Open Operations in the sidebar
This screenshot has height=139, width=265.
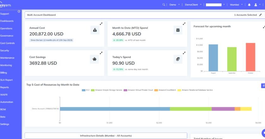coord(6,28)
